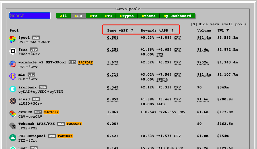Click the CRV reward link in cvxCRV row

182,112
